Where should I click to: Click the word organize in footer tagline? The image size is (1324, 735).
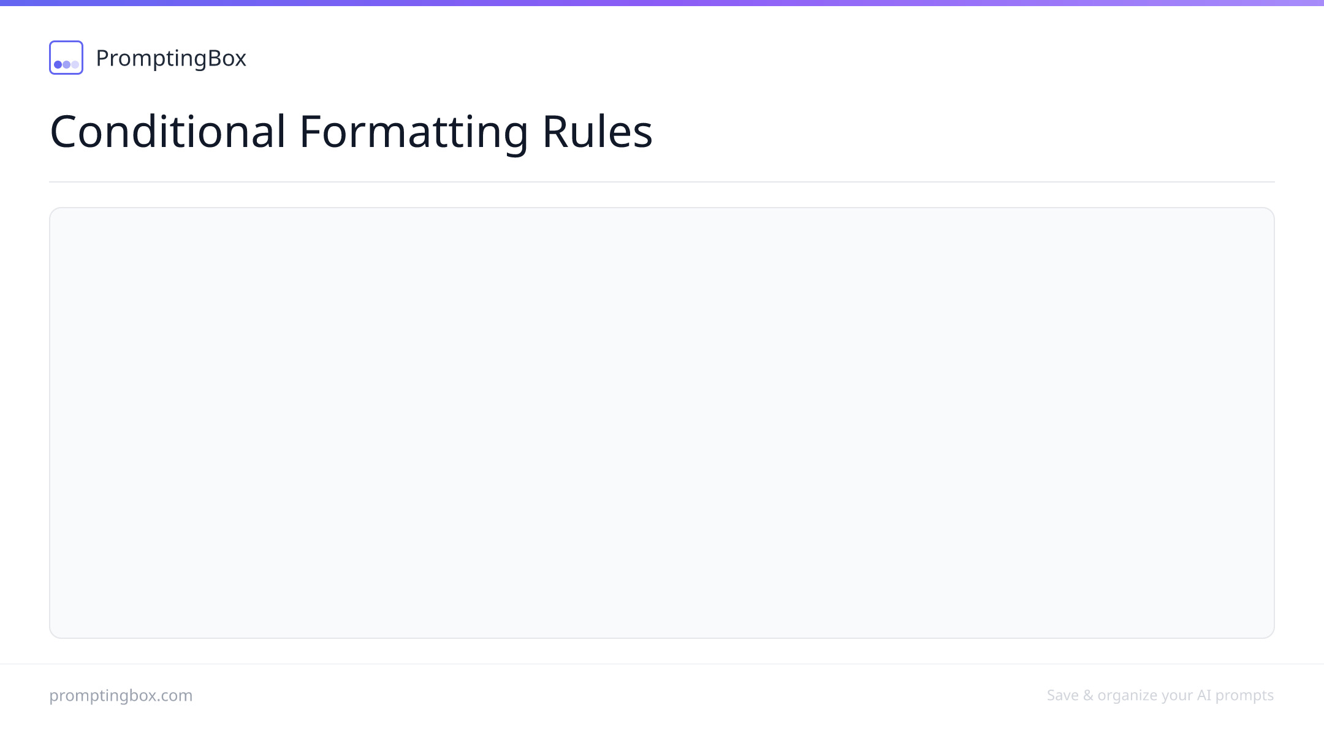pyautogui.click(x=1127, y=696)
